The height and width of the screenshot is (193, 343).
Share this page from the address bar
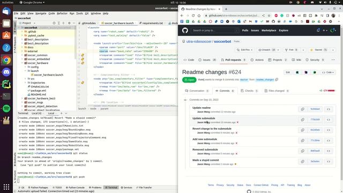(x=263, y=16)
